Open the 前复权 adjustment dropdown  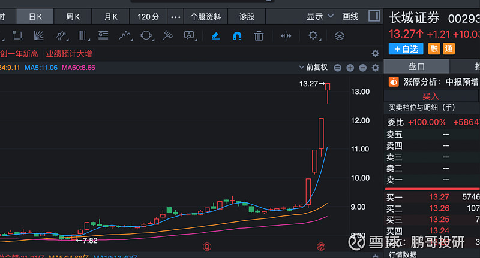(313, 68)
